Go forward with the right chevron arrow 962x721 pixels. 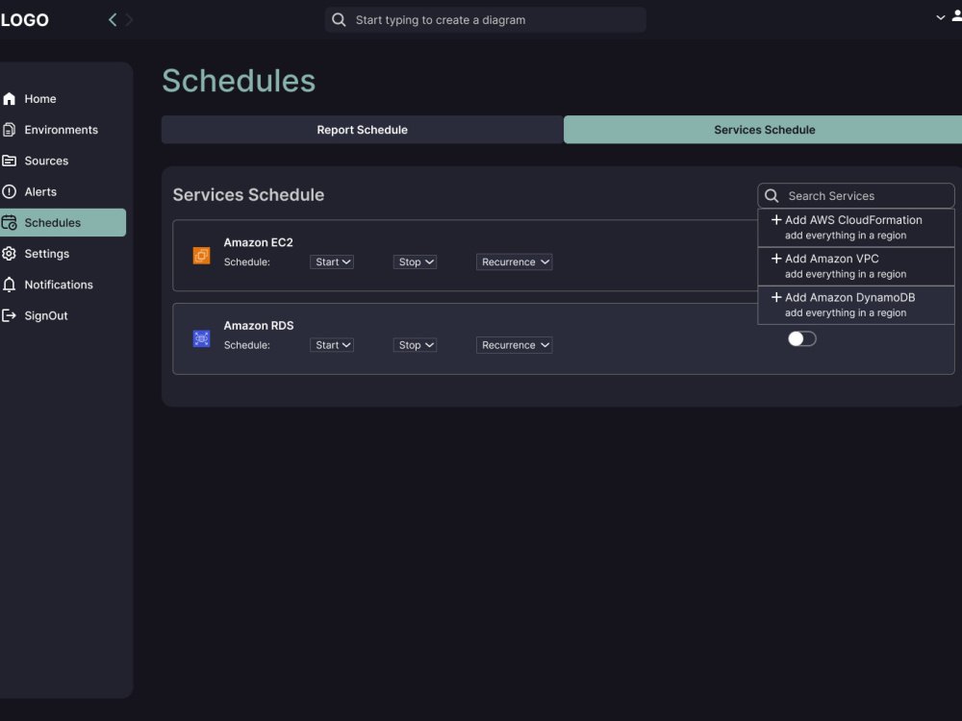(129, 19)
